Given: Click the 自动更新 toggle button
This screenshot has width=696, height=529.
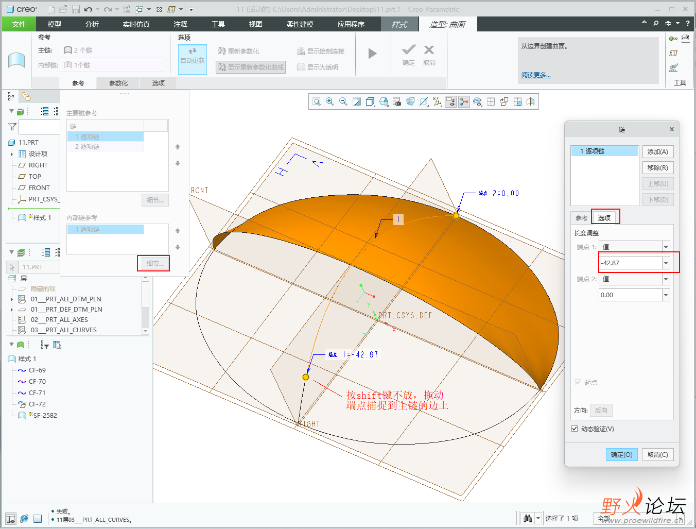Looking at the screenshot, I should (193, 59).
